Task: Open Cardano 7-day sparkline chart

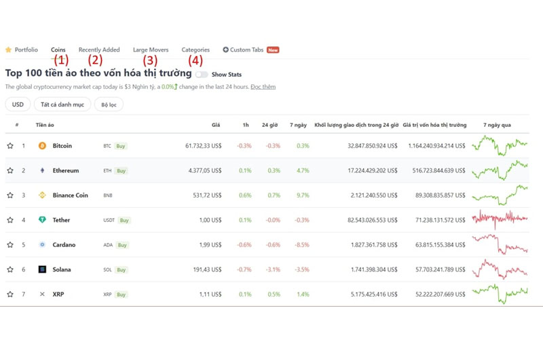Action: tap(500, 244)
